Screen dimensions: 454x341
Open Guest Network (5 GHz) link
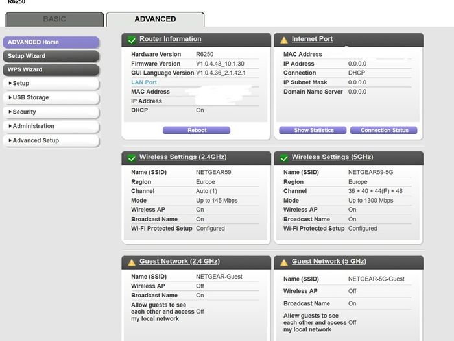pos(329,261)
